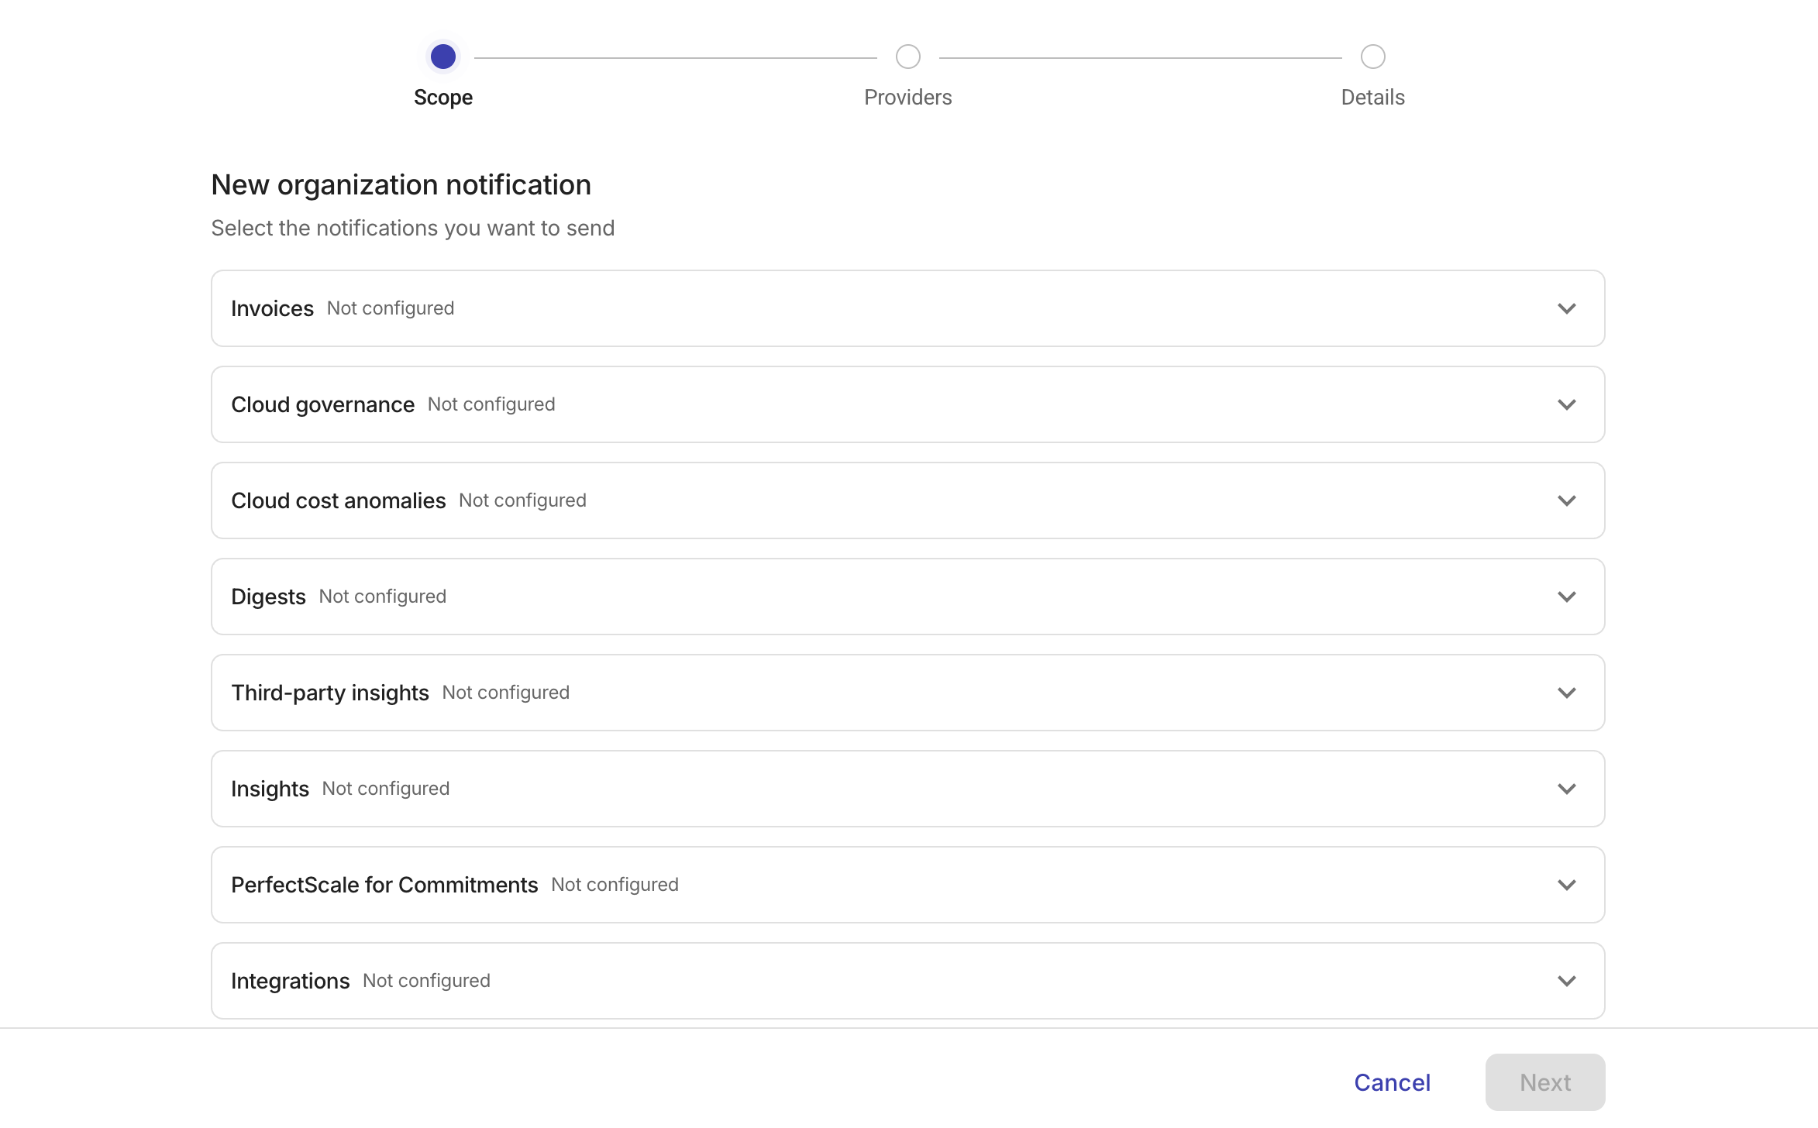This screenshot has height=1128, width=1818.
Task: Click the Invoices row title
Action: point(272,308)
